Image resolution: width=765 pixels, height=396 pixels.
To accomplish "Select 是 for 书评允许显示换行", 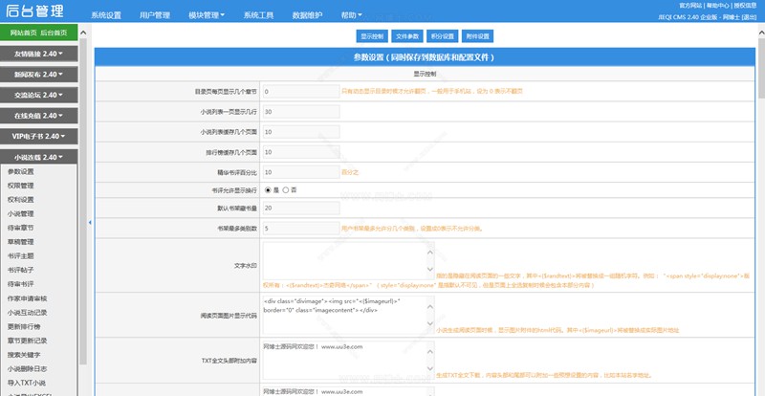I will (268, 190).
